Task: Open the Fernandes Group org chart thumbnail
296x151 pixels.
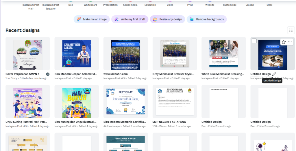Action: click(125, 142)
